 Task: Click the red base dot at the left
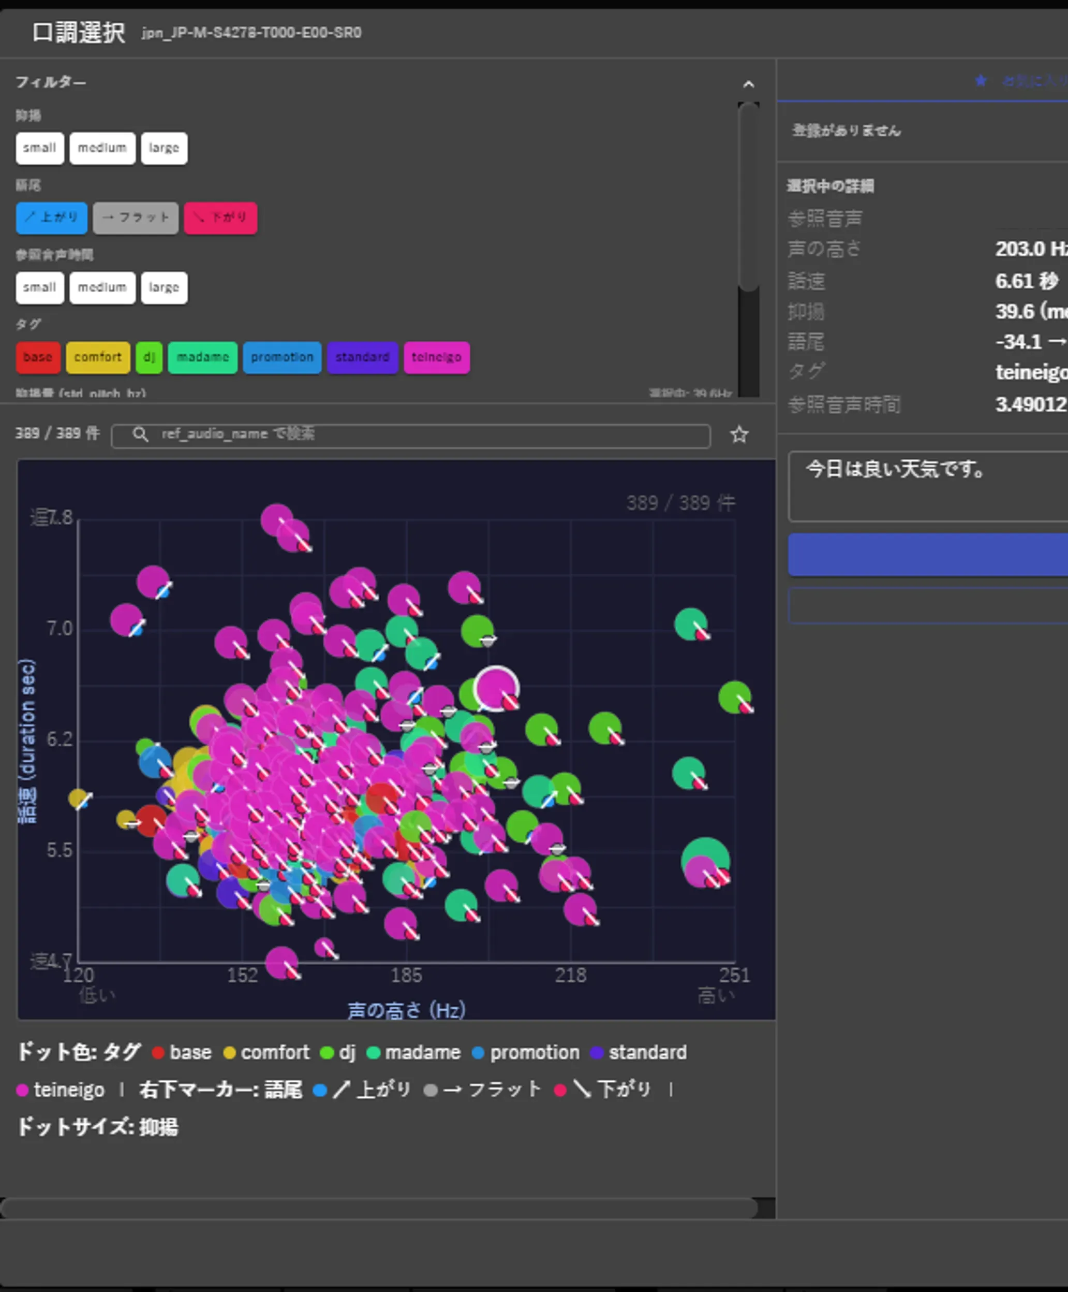[150, 820]
